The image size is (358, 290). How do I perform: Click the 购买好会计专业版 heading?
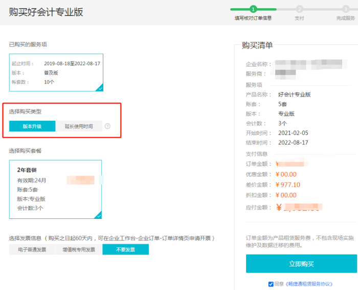coord(46,12)
